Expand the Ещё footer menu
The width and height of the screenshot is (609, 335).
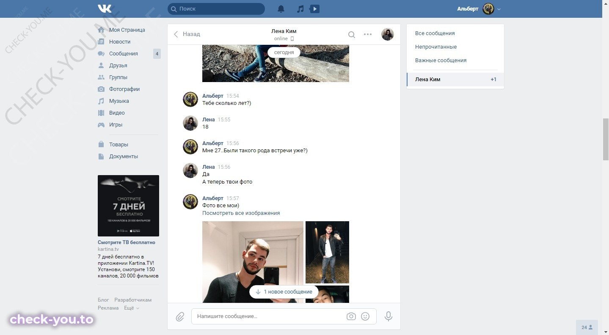pos(132,308)
